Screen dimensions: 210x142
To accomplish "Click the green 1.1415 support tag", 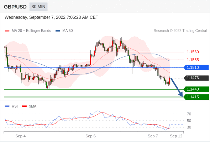I will pyautogui.click(x=196, y=97).
